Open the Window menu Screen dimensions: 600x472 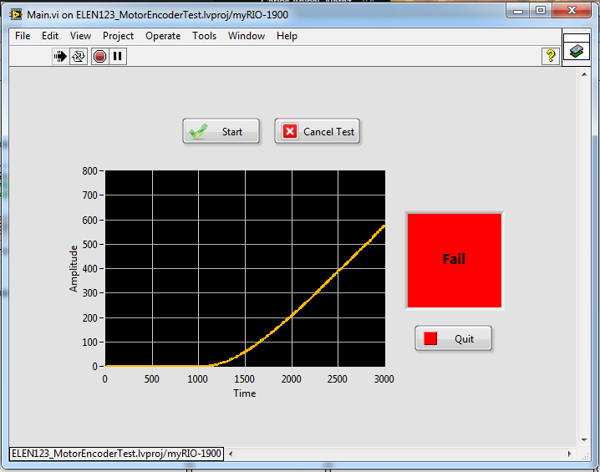point(247,36)
